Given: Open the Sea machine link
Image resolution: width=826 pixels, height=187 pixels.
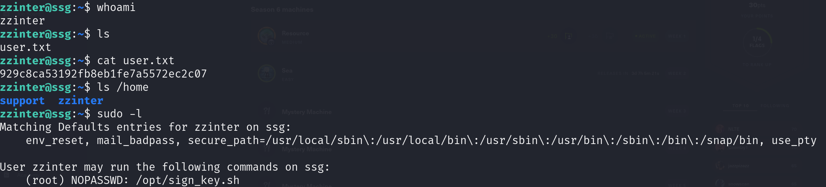Looking at the screenshot, I should [287, 70].
